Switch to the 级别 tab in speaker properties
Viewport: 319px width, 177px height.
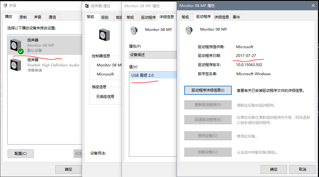tap(105, 18)
